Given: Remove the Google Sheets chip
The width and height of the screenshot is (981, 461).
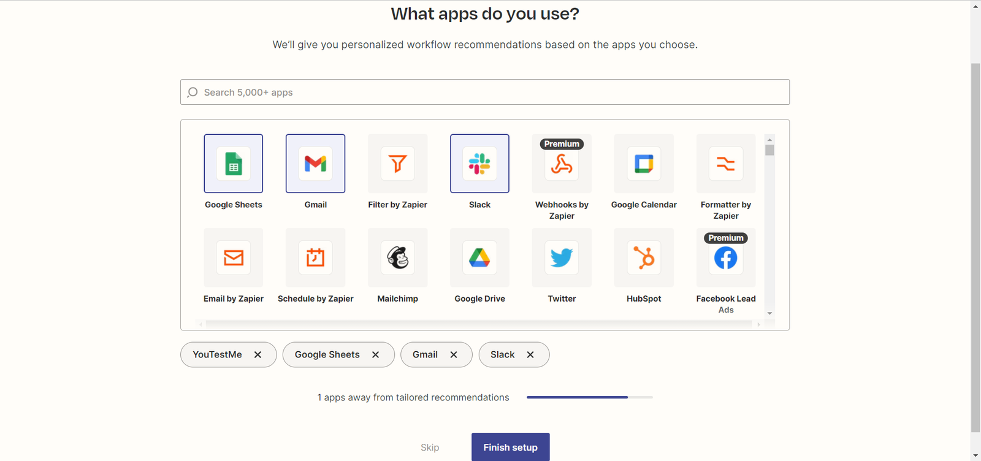Looking at the screenshot, I should click(x=376, y=355).
